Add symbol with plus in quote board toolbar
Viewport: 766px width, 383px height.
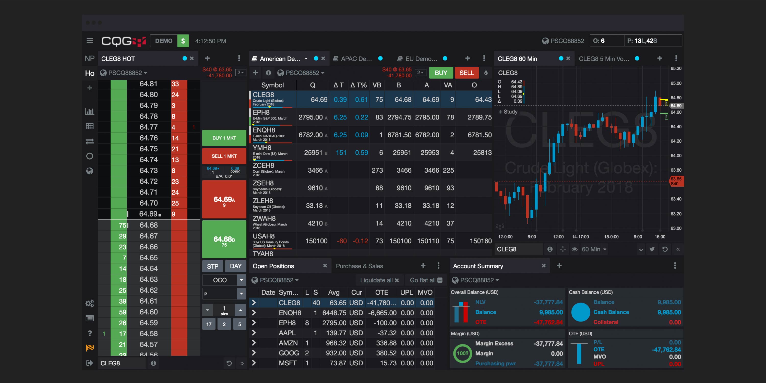[x=255, y=73]
